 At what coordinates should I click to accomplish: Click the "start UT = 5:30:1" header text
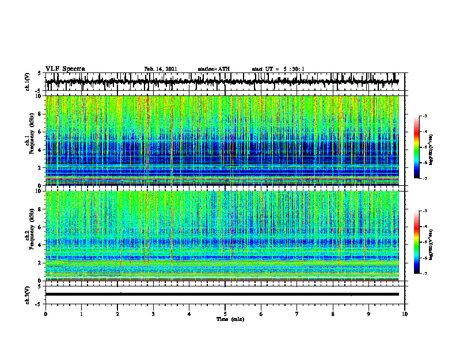click(x=278, y=69)
